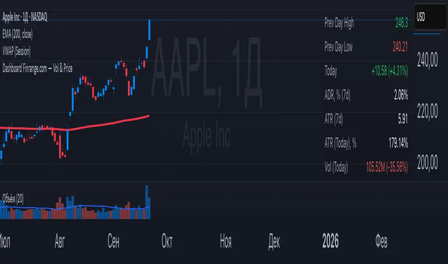The height and width of the screenshot is (264, 448).
Task: Click the ATR (Today), % label
Action: [x=341, y=143]
